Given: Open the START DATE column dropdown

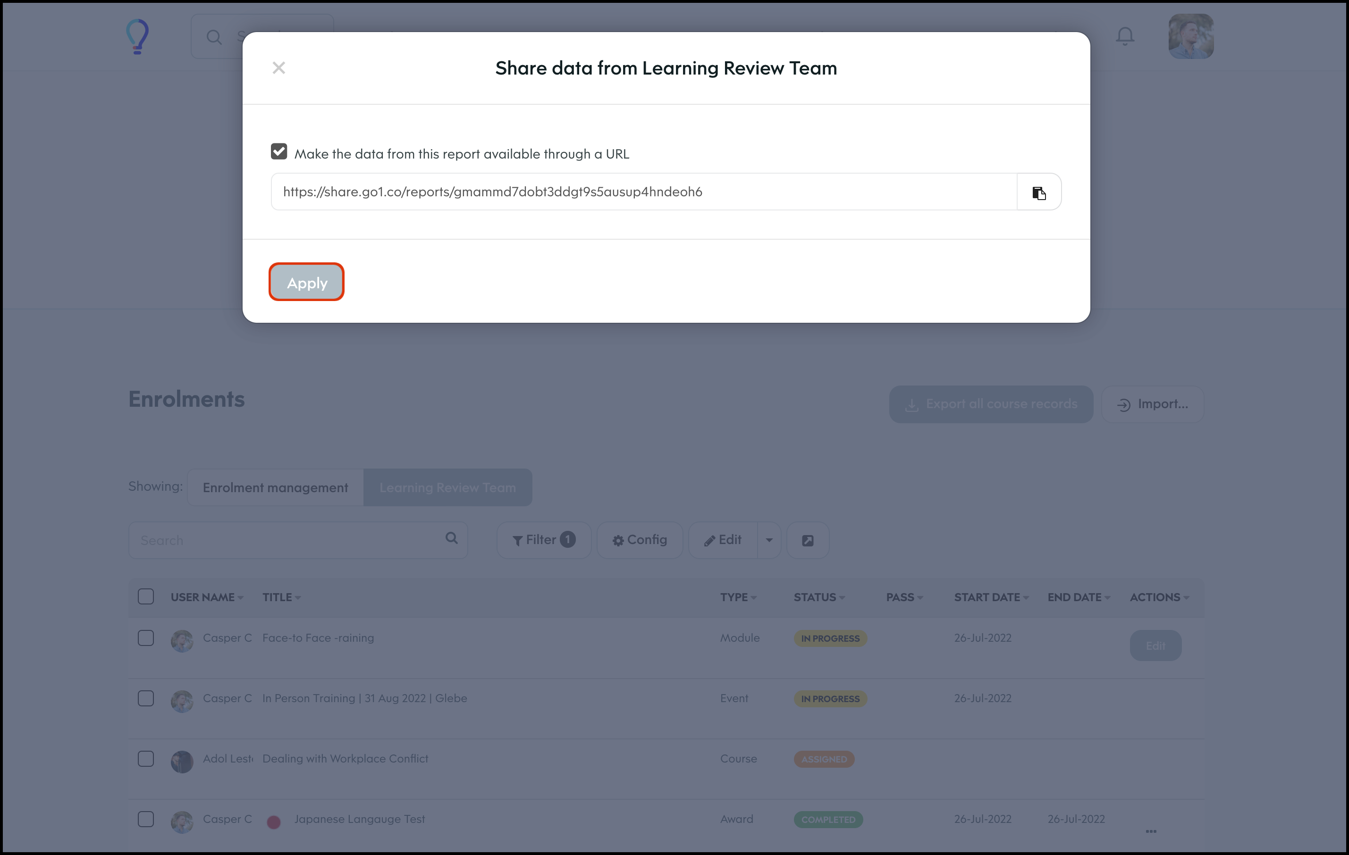Looking at the screenshot, I should 990,597.
